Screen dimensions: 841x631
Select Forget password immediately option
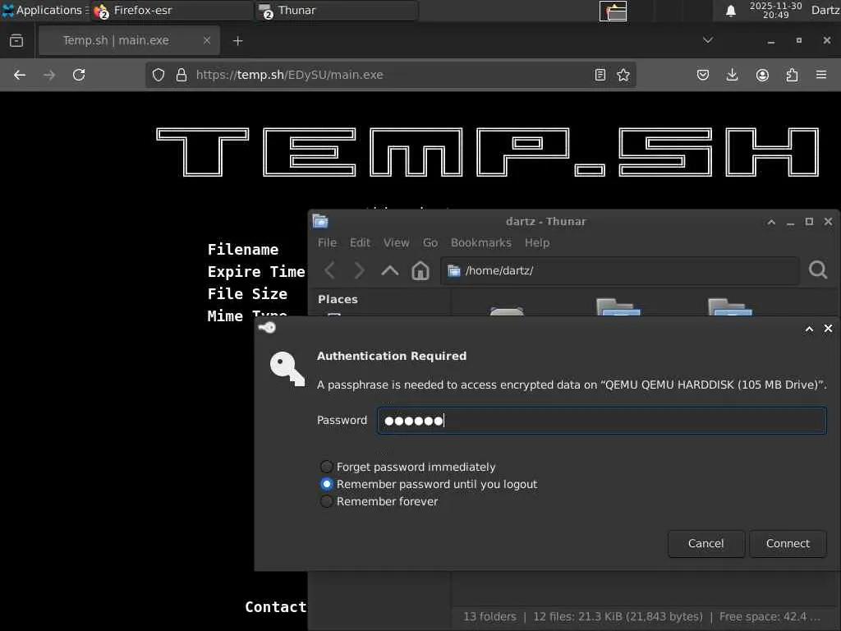coord(407,467)
